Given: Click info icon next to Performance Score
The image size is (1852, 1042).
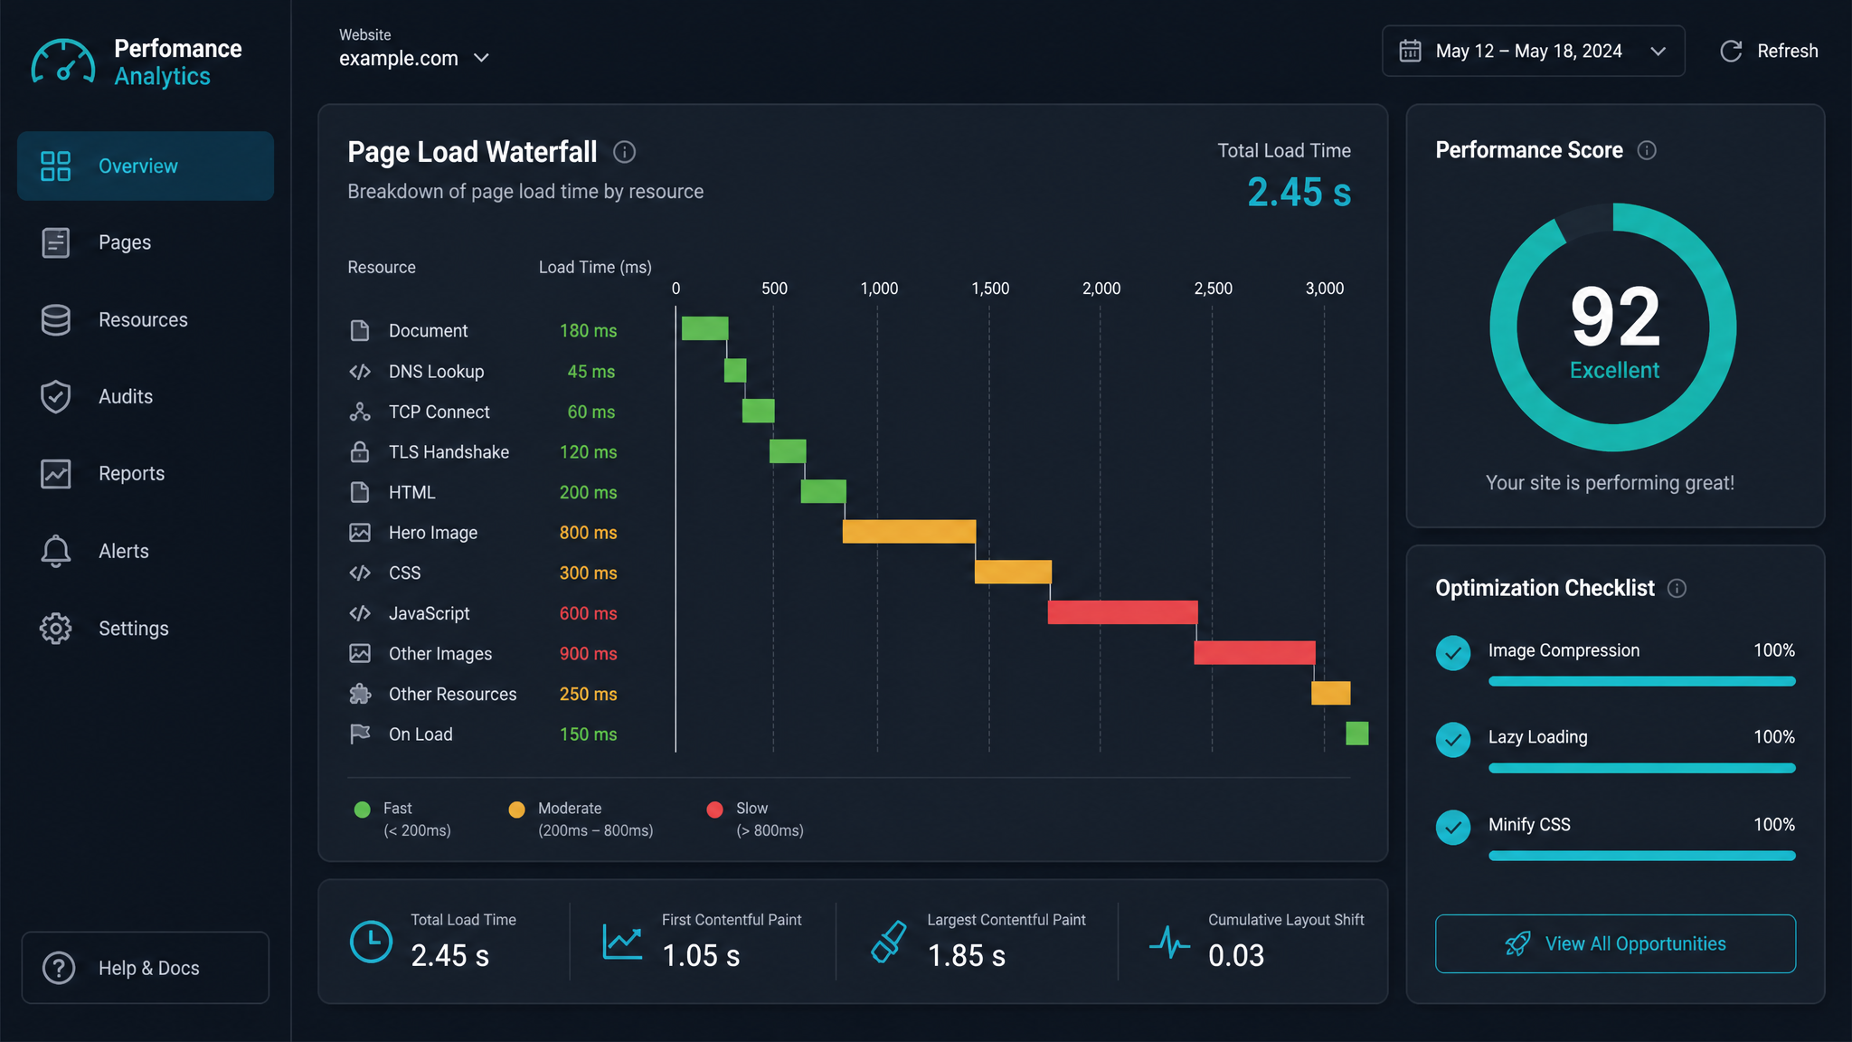Looking at the screenshot, I should pos(1647,150).
